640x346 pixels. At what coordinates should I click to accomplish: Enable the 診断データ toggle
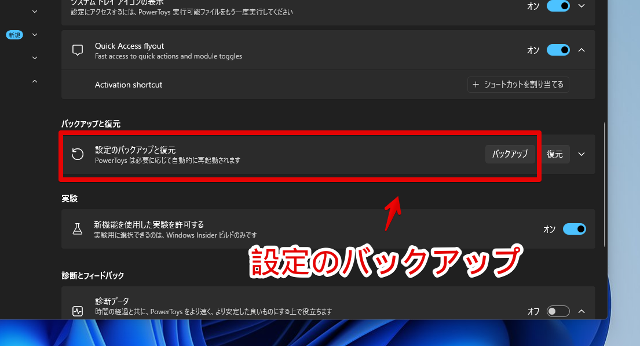pos(558,311)
